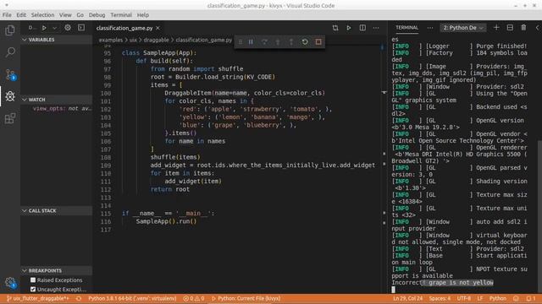Open the '2: Python De' terminal selector dropdown
Screen dimensions: 542x304
click(463, 28)
